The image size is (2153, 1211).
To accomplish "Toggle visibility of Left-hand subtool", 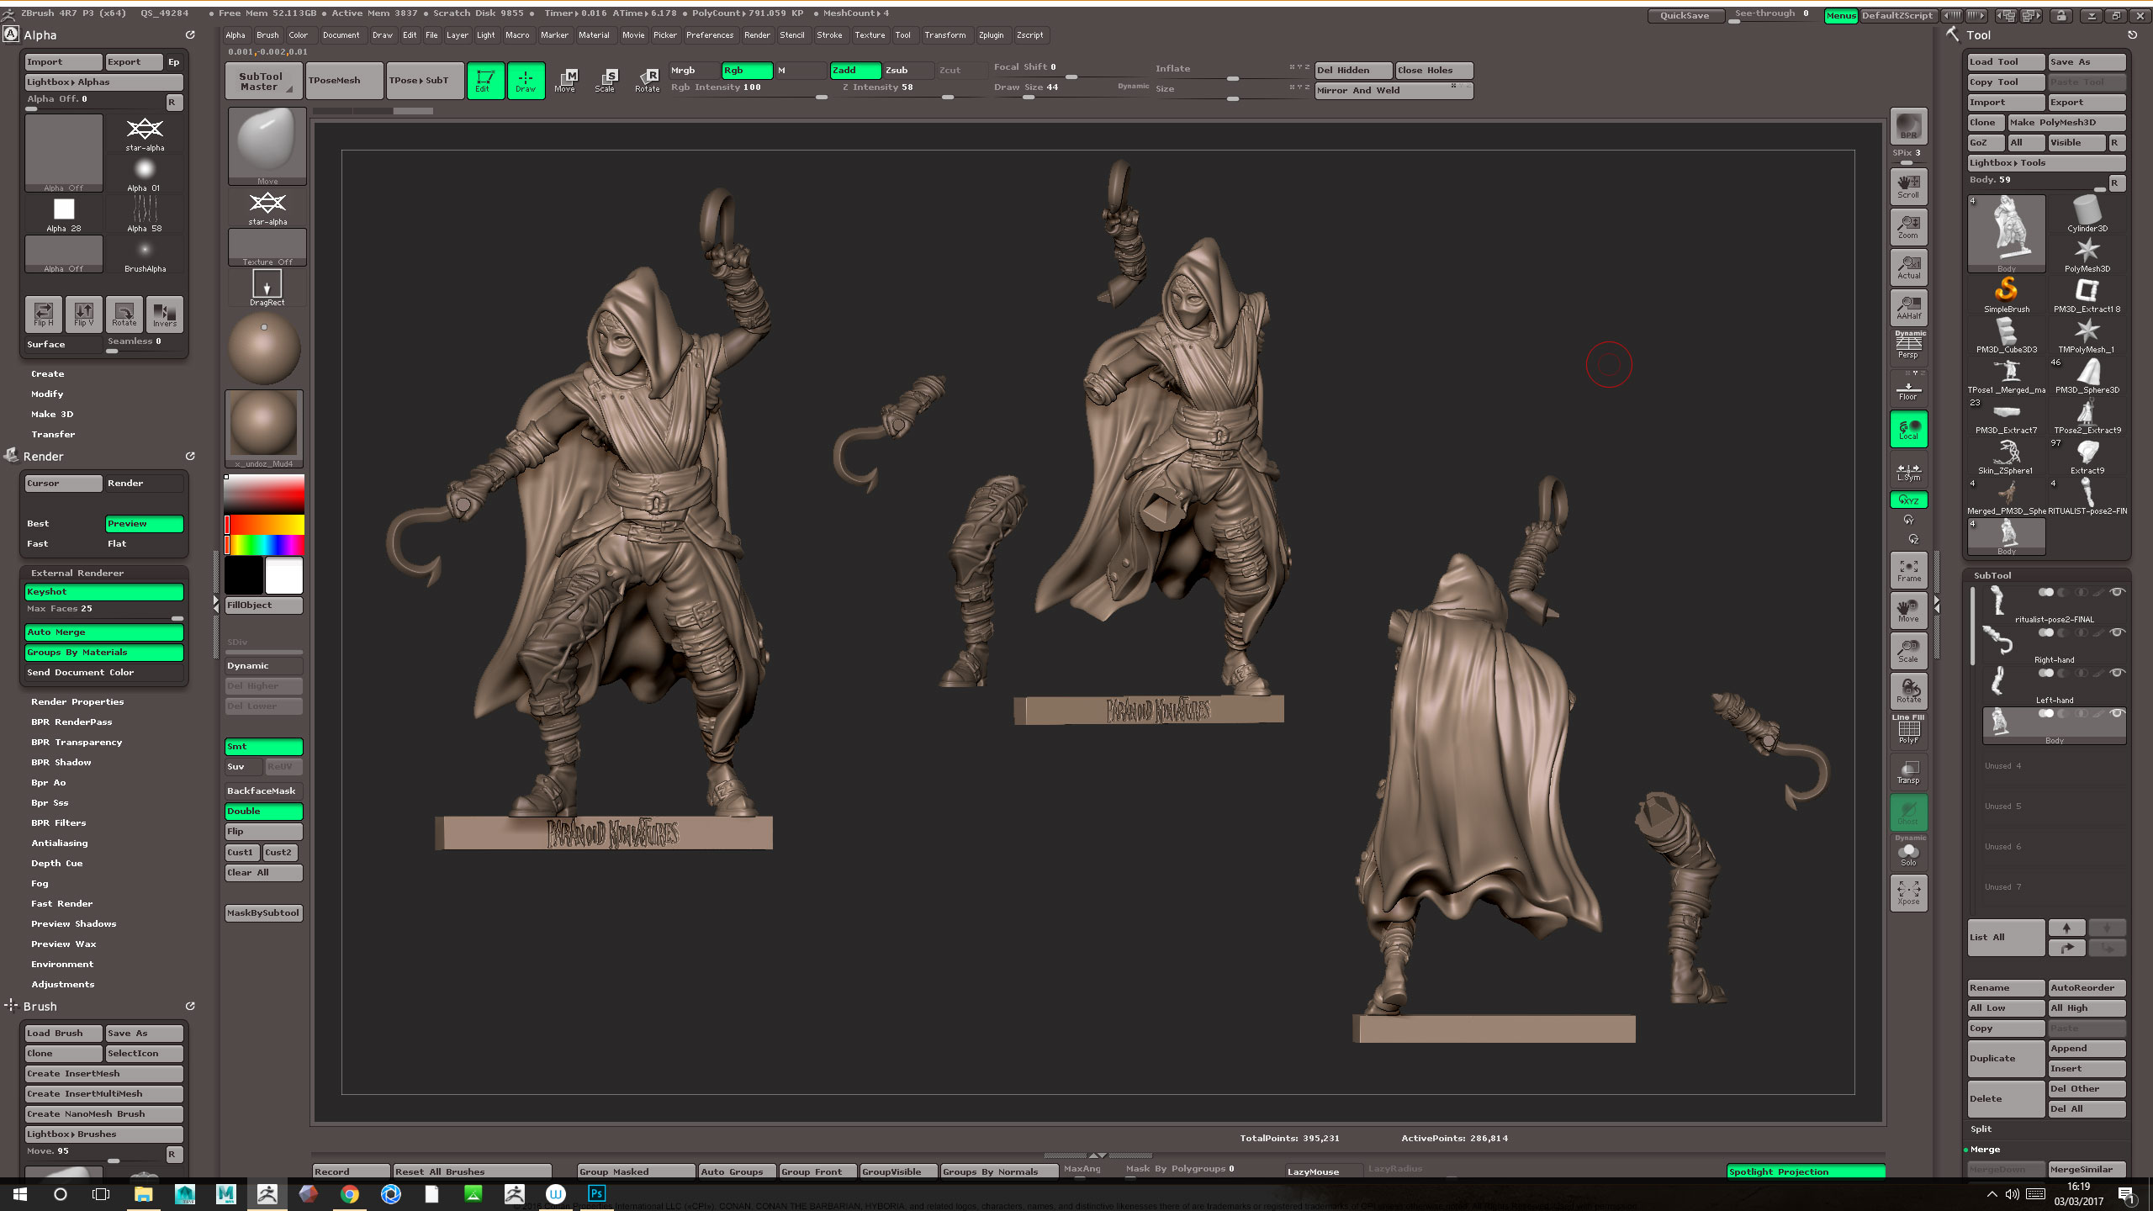I will [2118, 674].
